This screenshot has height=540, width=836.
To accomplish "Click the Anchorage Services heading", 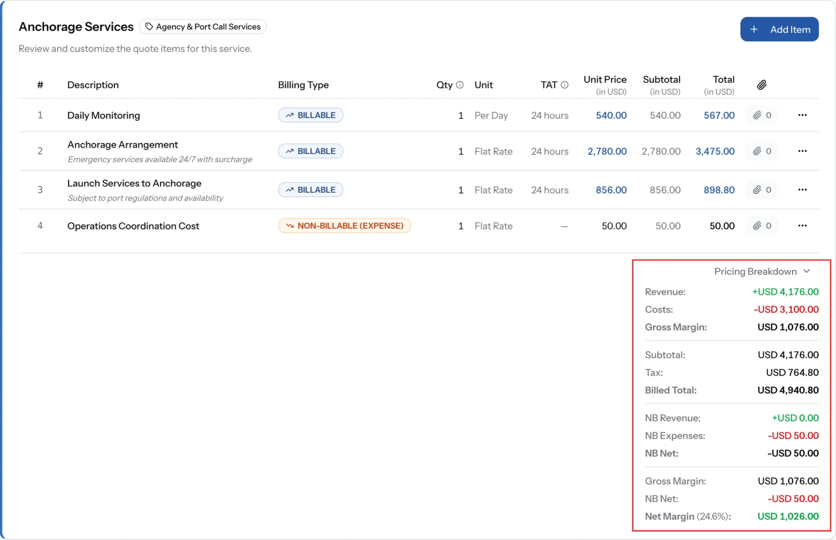I will click(x=76, y=27).
